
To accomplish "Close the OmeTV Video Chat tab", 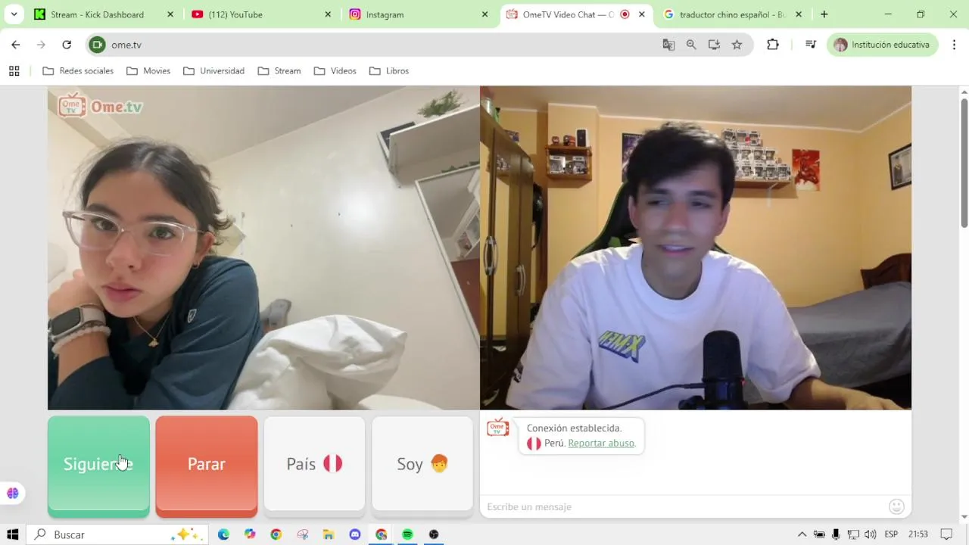I will click(x=642, y=14).
